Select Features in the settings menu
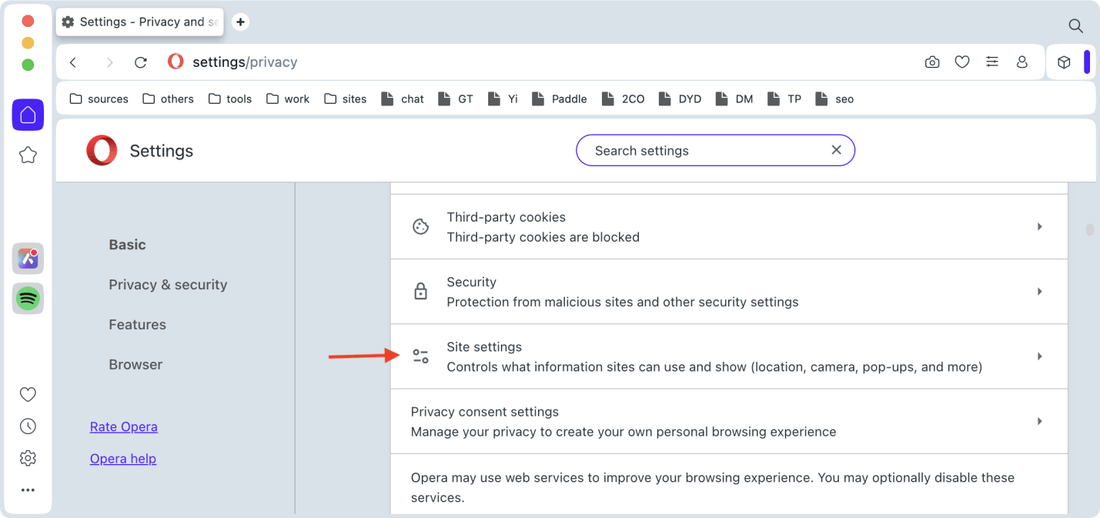The image size is (1100, 518). point(137,325)
